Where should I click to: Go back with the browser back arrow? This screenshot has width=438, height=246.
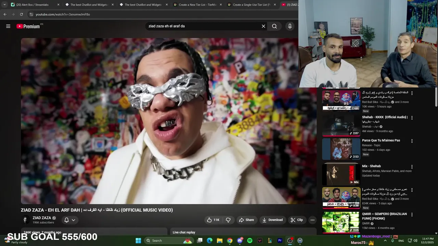5,14
